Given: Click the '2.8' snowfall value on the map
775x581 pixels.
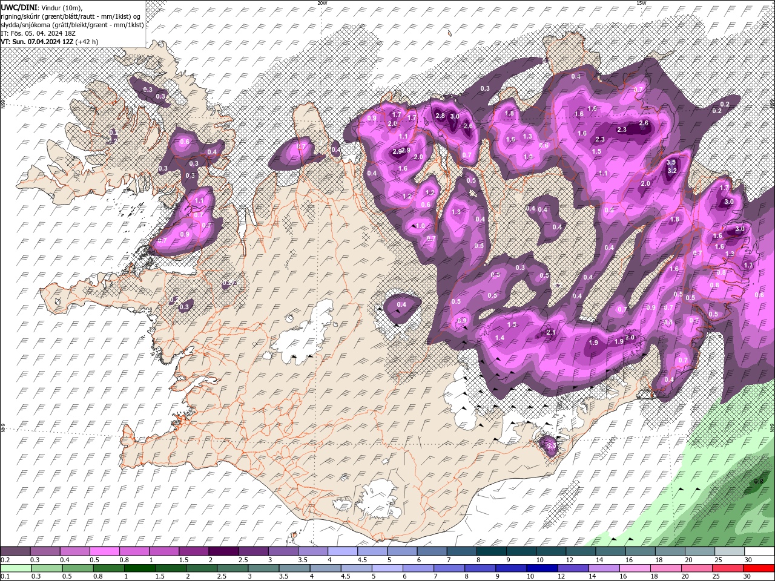Looking at the screenshot, I should click(440, 116).
